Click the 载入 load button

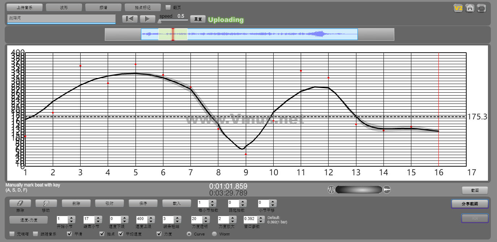[x=177, y=203]
